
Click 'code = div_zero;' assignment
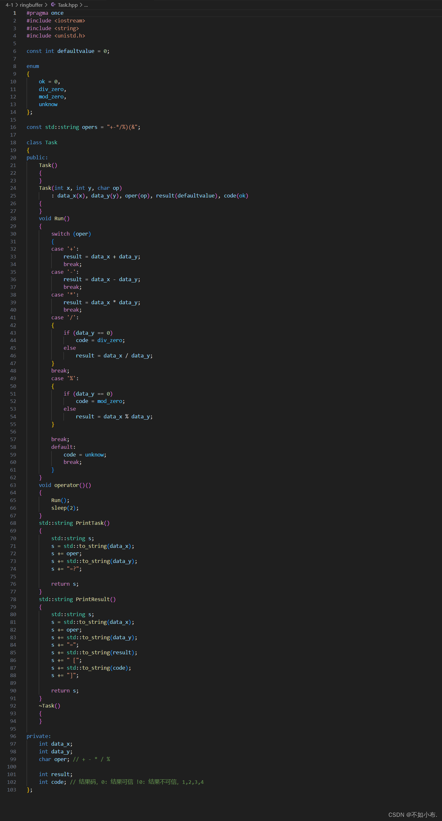pyautogui.click(x=100, y=340)
